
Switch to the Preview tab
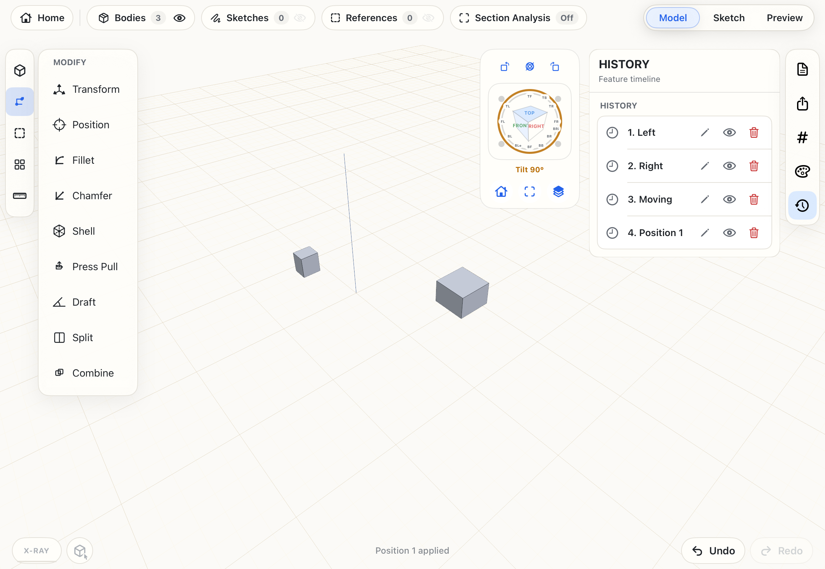pos(784,18)
